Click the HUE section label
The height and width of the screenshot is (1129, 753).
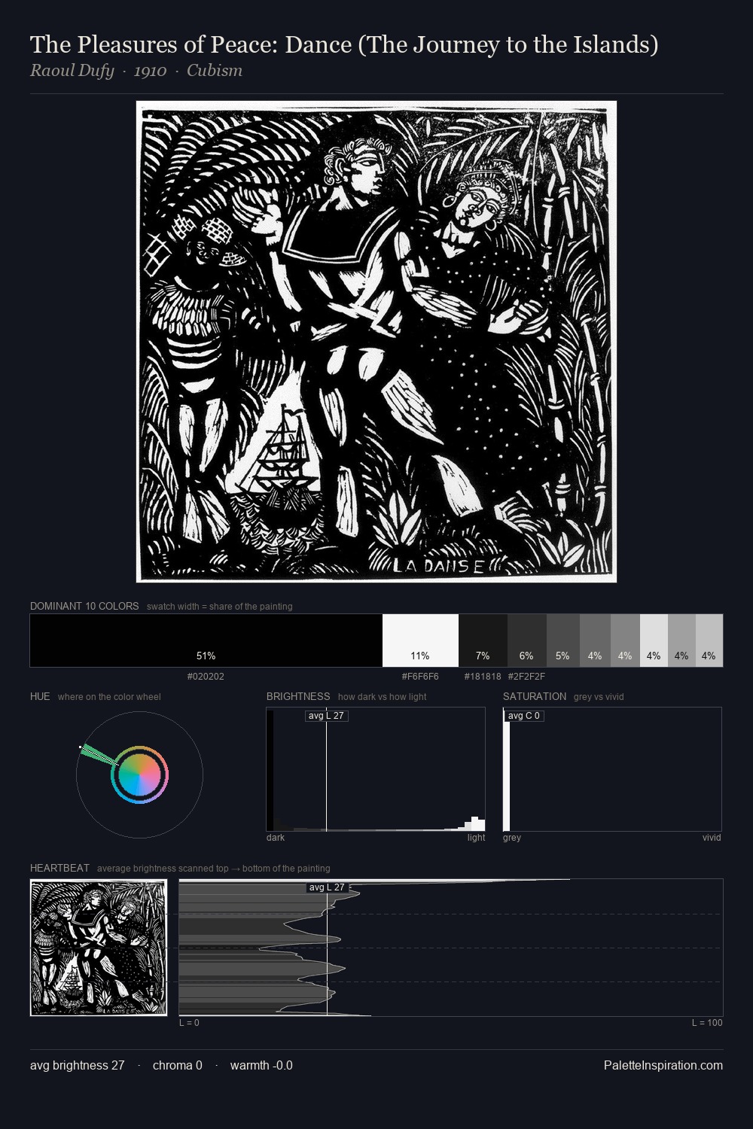[40, 696]
